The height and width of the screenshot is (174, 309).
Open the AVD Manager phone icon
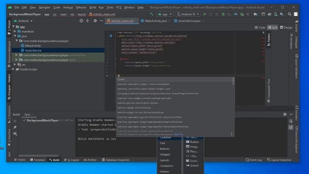[x=276, y=14]
